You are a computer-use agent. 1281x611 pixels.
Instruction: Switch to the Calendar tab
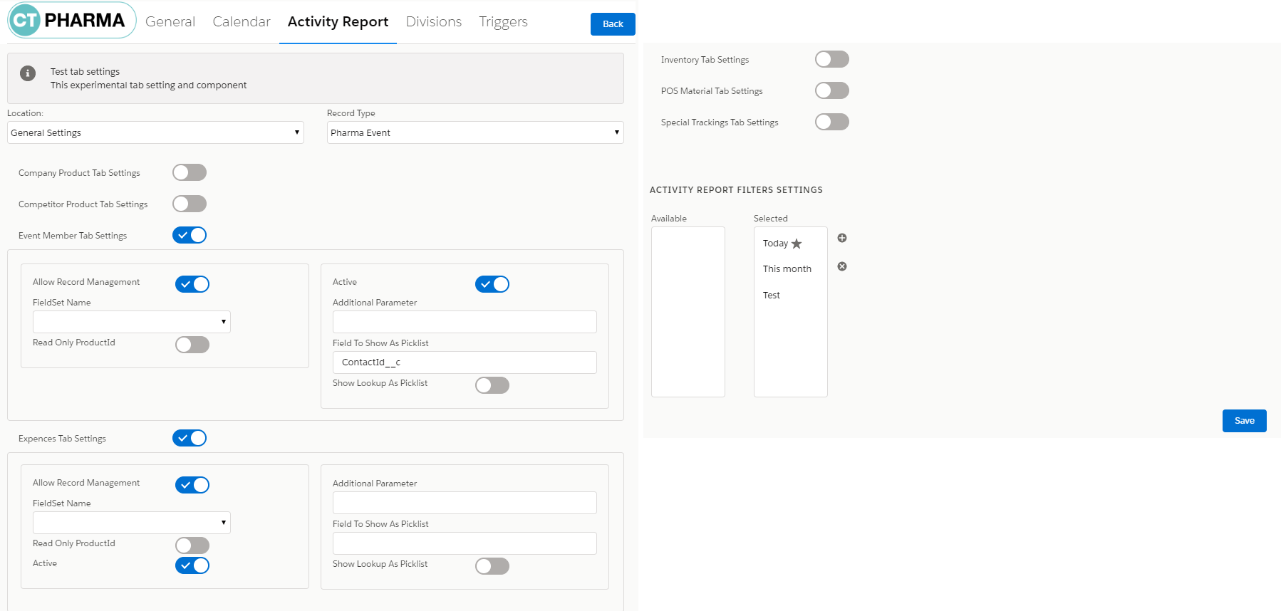(242, 22)
